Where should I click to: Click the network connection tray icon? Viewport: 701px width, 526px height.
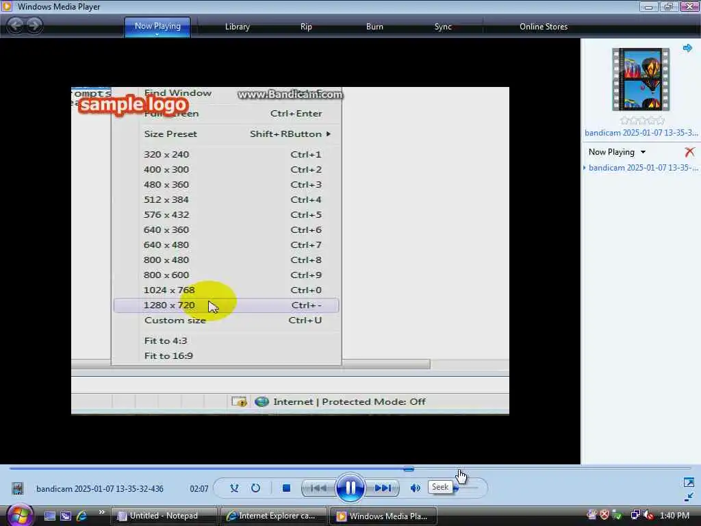tap(635, 515)
